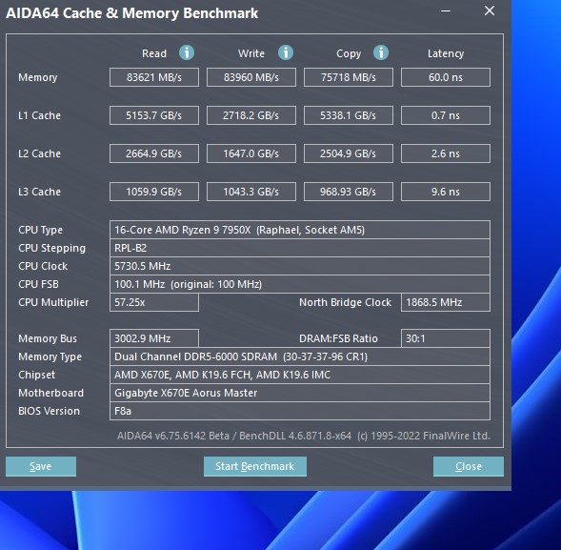Click Memory Bus value 3002.9 MHz
This screenshot has height=550, width=561.
[x=154, y=338]
